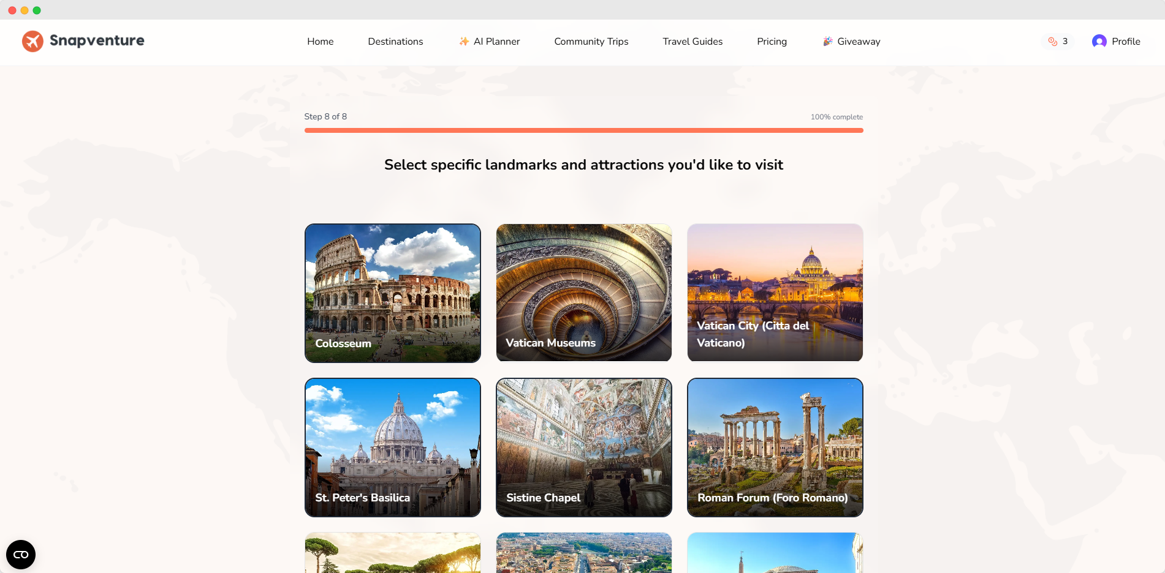Go to Destinations in navigation
The width and height of the screenshot is (1165, 573).
(x=395, y=41)
